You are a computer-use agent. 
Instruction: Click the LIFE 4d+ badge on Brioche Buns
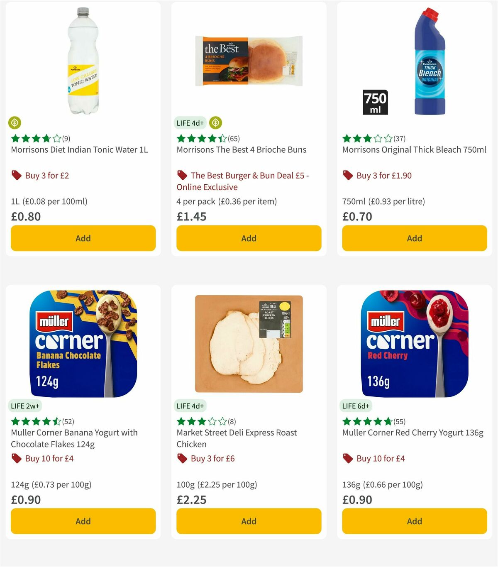[x=189, y=123]
